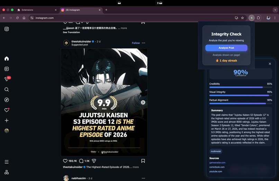The width and height of the screenshot is (279, 181).
Task: Click the multimodal tag
Action: (x=216, y=151)
